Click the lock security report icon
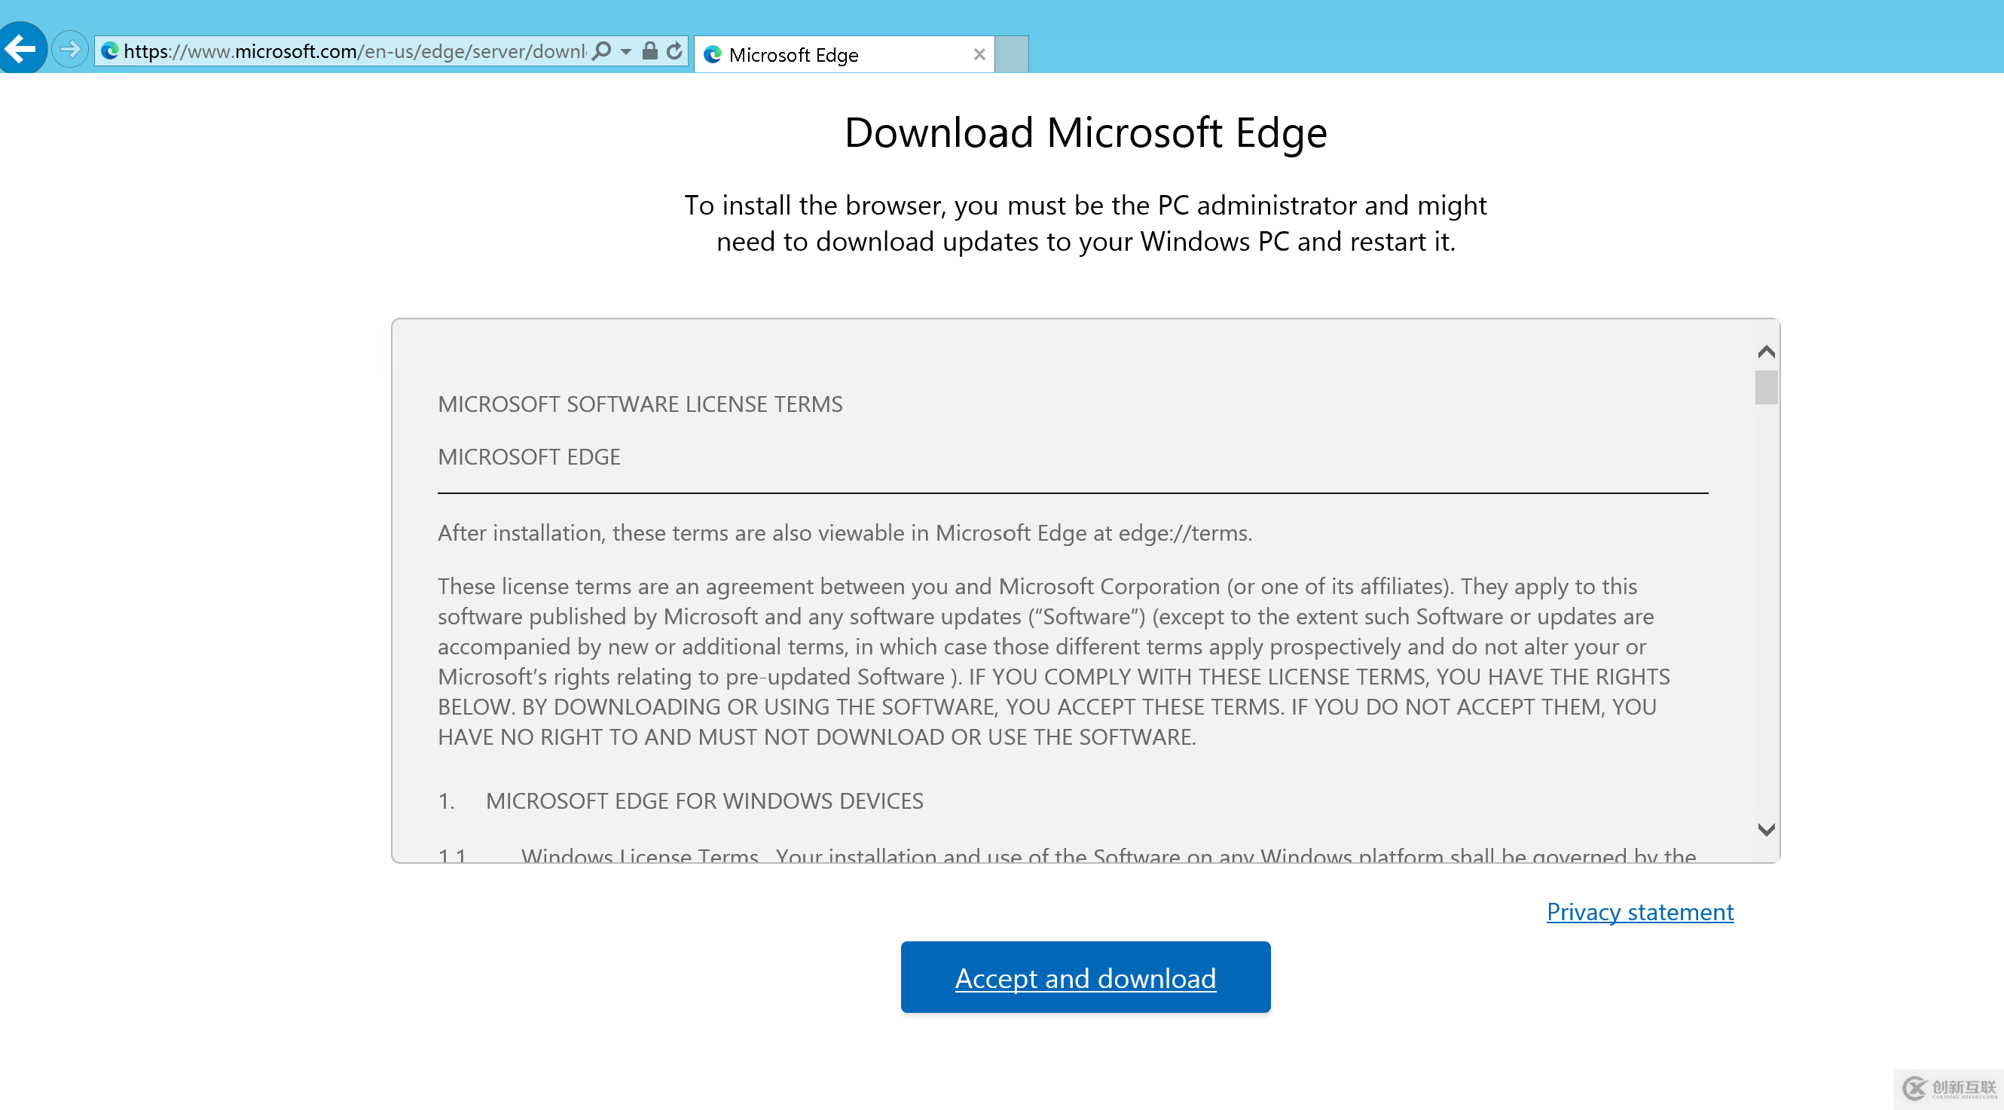Screen dimensions: 2004x1110 (x=649, y=51)
